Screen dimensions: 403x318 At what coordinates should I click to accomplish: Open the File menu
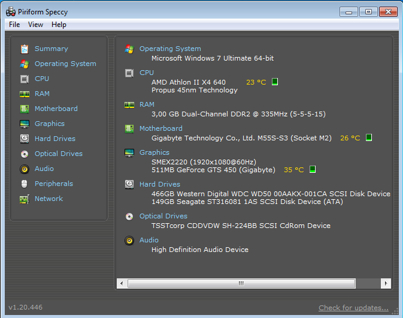click(14, 25)
